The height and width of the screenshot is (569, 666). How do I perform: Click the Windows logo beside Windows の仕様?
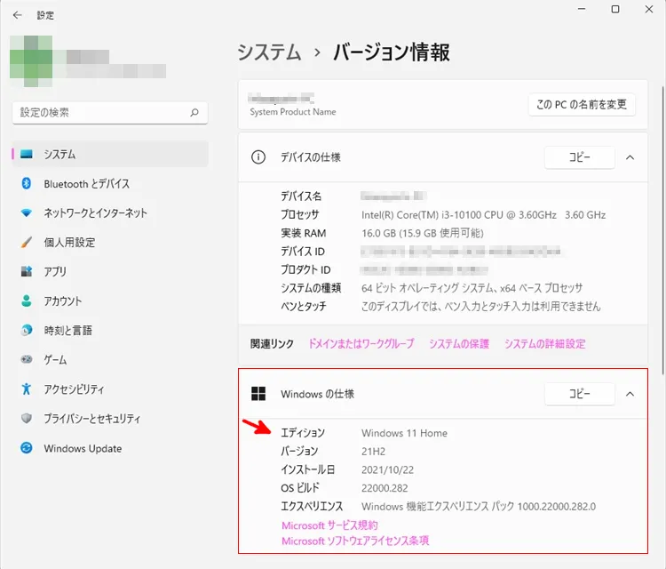(x=258, y=394)
